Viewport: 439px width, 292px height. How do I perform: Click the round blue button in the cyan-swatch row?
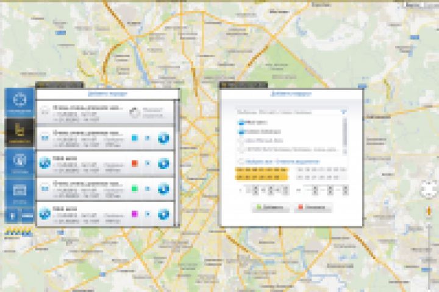pyautogui.click(x=163, y=138)
